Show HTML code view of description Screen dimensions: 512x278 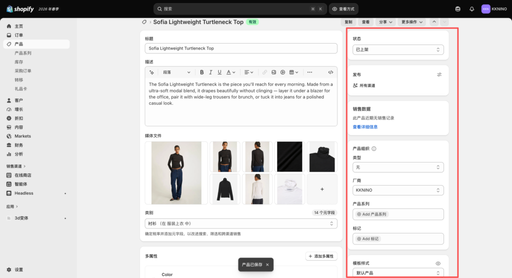pyautogui.click(x=330, y=72)
